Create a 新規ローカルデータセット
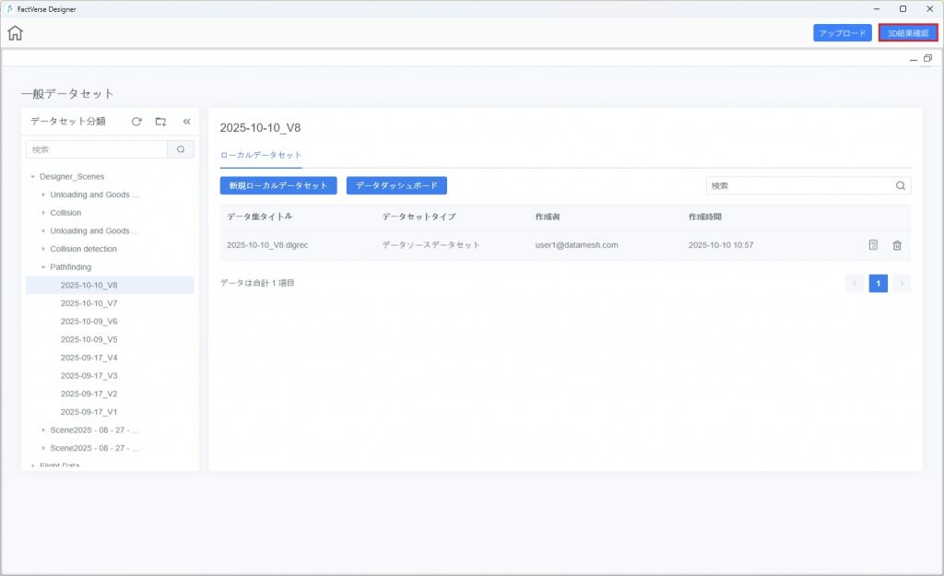Viewport: 944px width, 576px height. (278, 185)
